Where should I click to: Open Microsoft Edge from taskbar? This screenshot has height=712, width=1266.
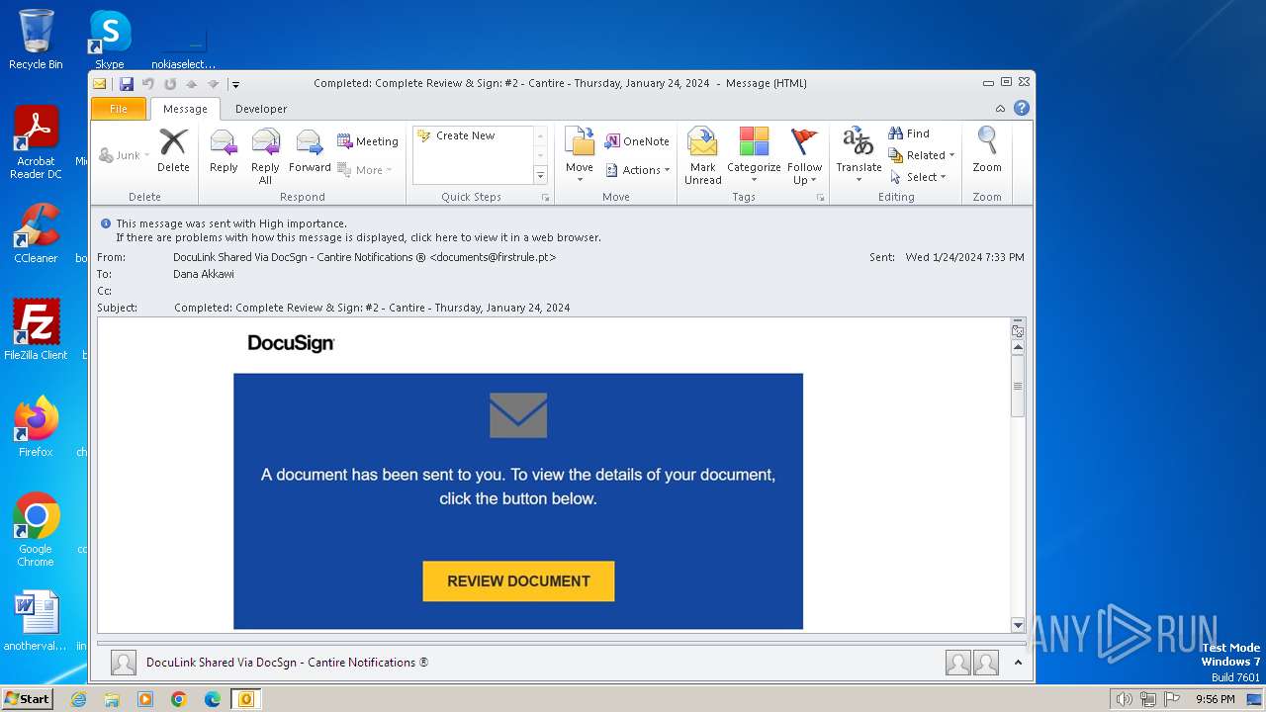click(213, 699)
